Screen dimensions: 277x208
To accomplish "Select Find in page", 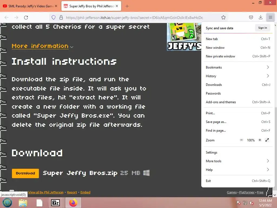I will tap(238, 130).
